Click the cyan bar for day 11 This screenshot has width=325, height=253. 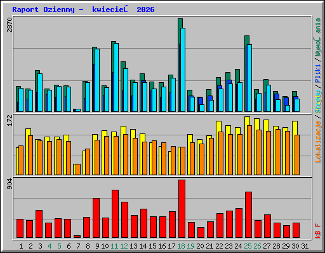click(x=116, y=77)
